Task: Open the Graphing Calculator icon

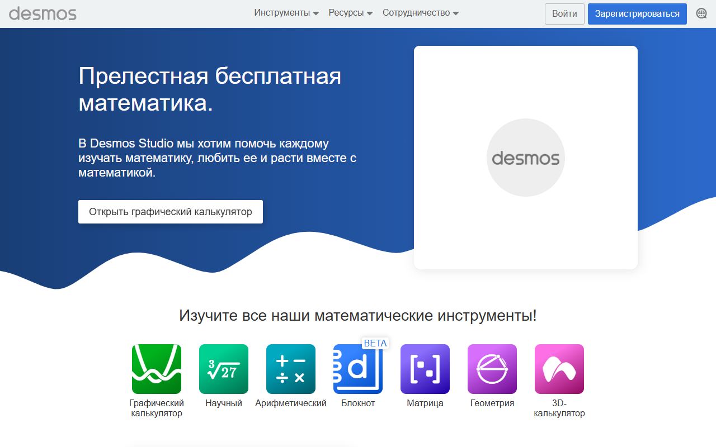Action: (x=157, y=369)
